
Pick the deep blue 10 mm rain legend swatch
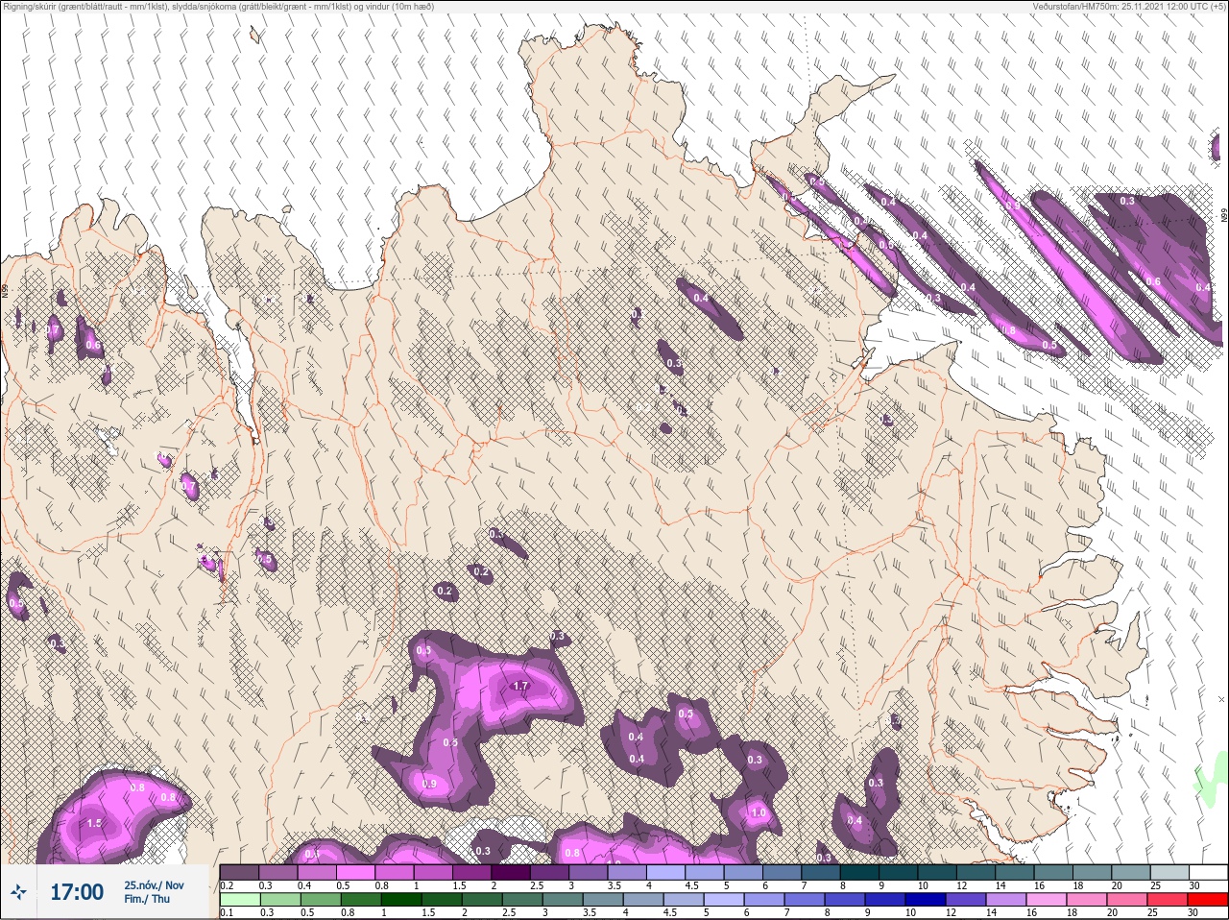(x=926, y=900)
